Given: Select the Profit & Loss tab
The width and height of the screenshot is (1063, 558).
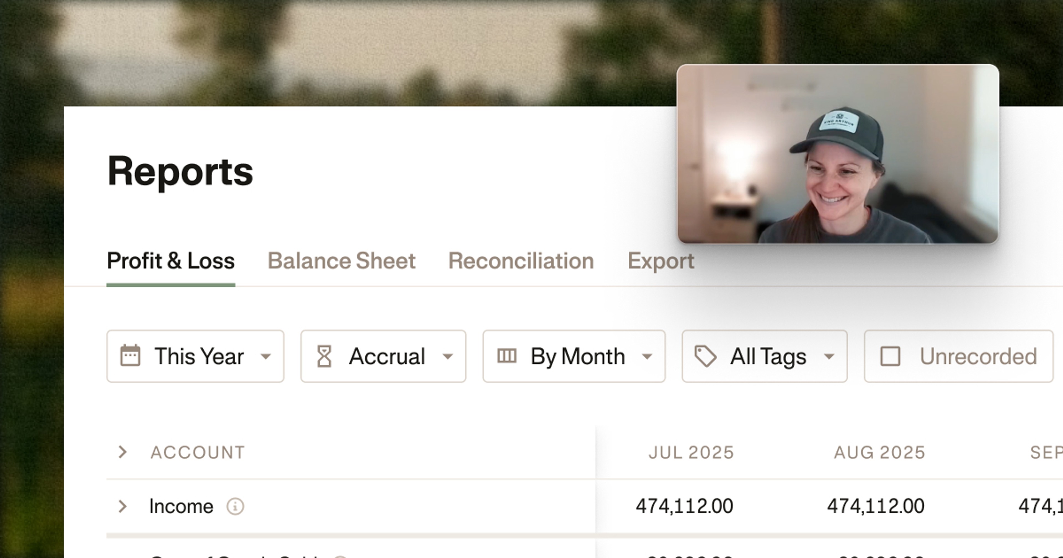Looking at the screenshot, I should tap(171, 261).
